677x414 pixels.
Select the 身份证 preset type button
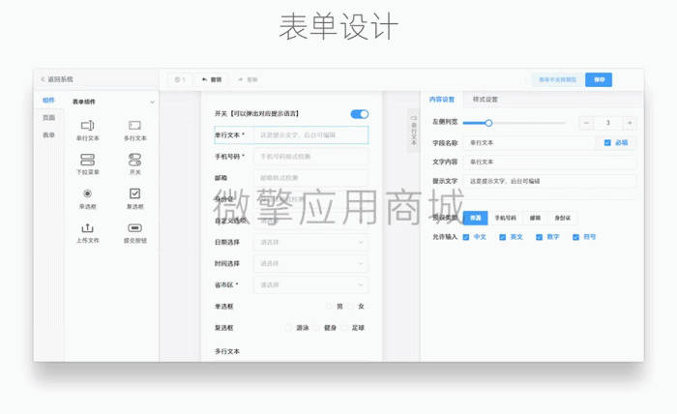(x=563, y=218)
